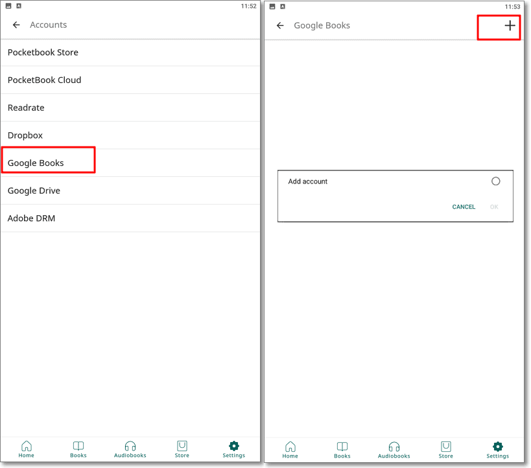531x468 pixels.
Task: Open Dropbox account entry
Action: pyautogui.click(x=130, y=135)
